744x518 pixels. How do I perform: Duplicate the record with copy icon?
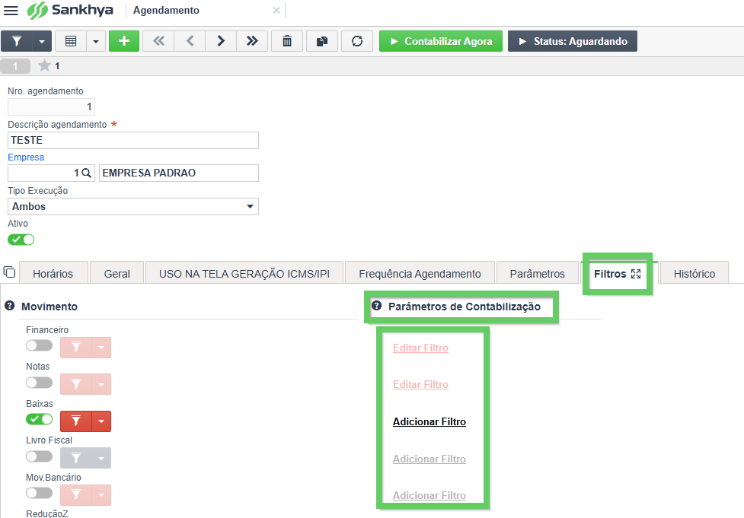click(x=322, y=41)
